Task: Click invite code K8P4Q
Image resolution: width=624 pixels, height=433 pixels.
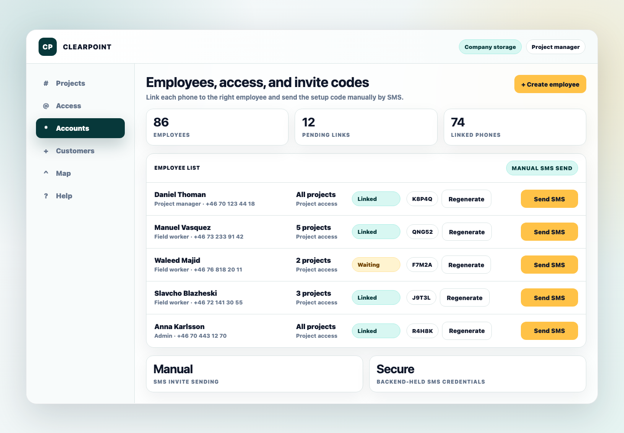Action: [x=422, y=199]
